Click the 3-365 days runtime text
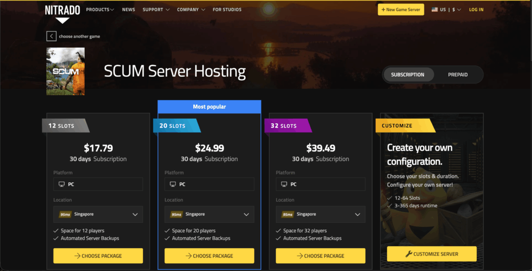 point(416,206)
